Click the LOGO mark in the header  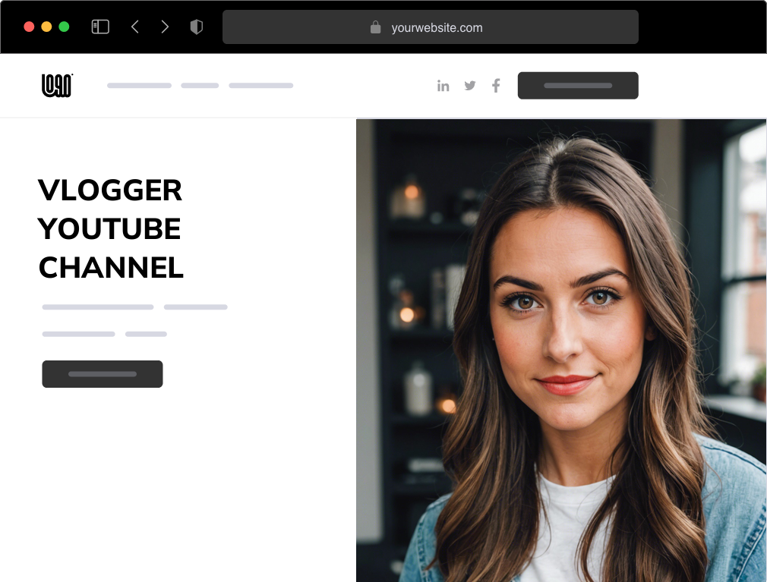(56, 85)
